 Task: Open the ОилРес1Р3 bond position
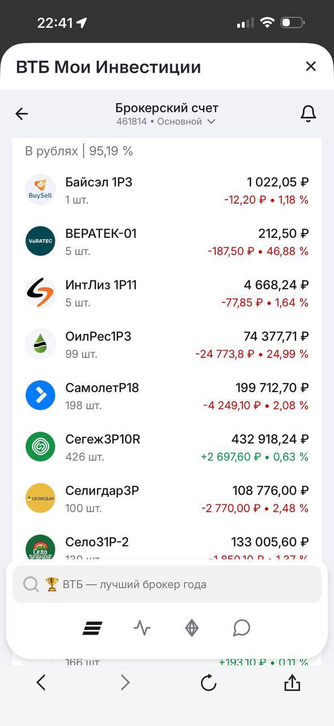[x=167, y=344]
